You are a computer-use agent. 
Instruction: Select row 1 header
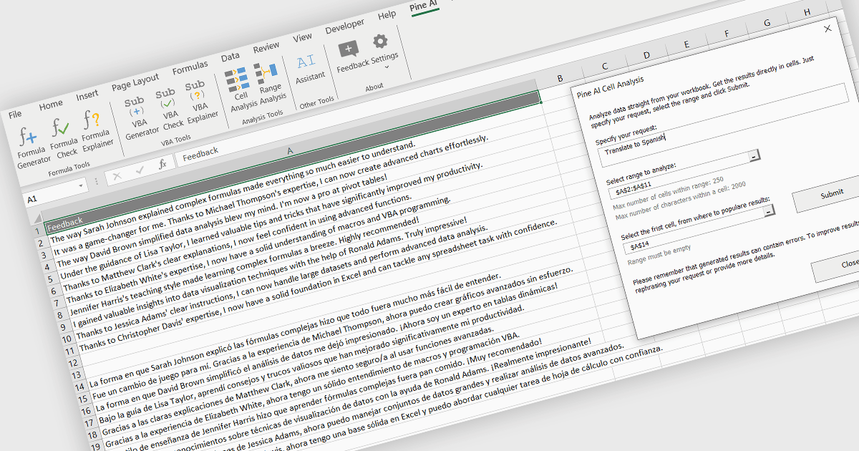tap(37, 233)
